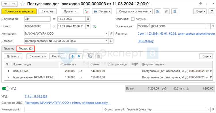Open document structure icon in toolbar

point(158,11)
